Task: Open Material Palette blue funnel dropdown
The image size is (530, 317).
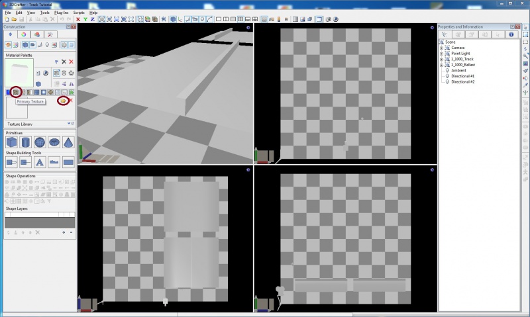Action: point(56,62)
